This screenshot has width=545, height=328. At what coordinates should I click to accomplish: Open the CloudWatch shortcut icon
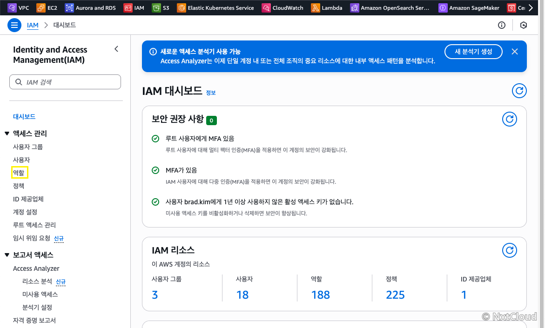(x=266, y=7)
